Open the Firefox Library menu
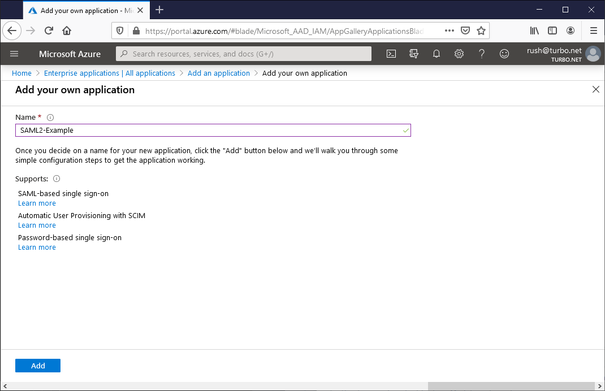Viewport: 605px width, 391px height. point(534,31)
